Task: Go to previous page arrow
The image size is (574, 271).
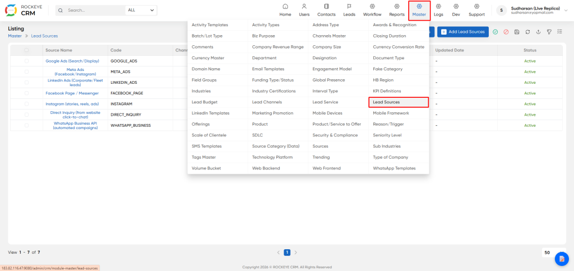Action: point(278,253)
